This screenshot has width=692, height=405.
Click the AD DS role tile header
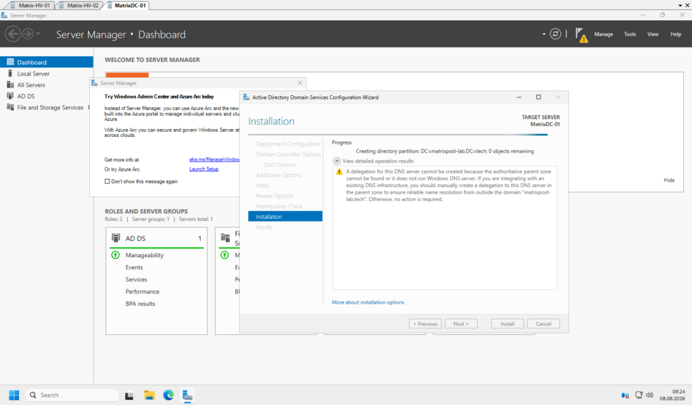pyautogui.click(x=156, y=238)
